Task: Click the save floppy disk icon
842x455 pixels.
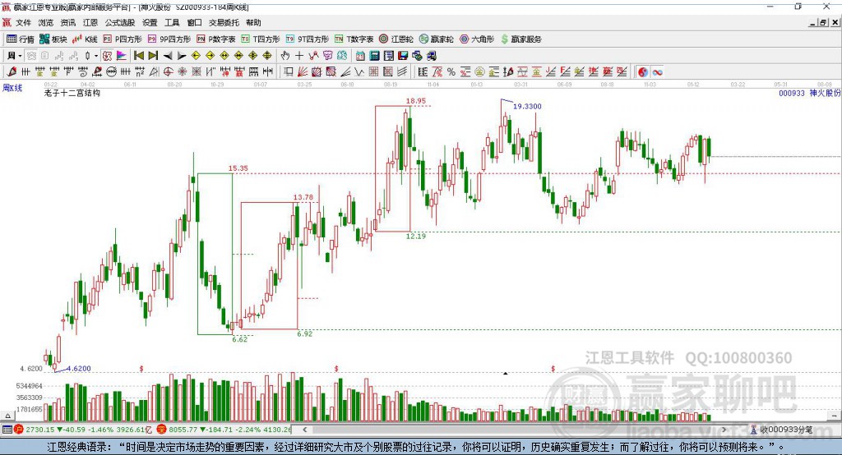Action: tap(403, 56)
